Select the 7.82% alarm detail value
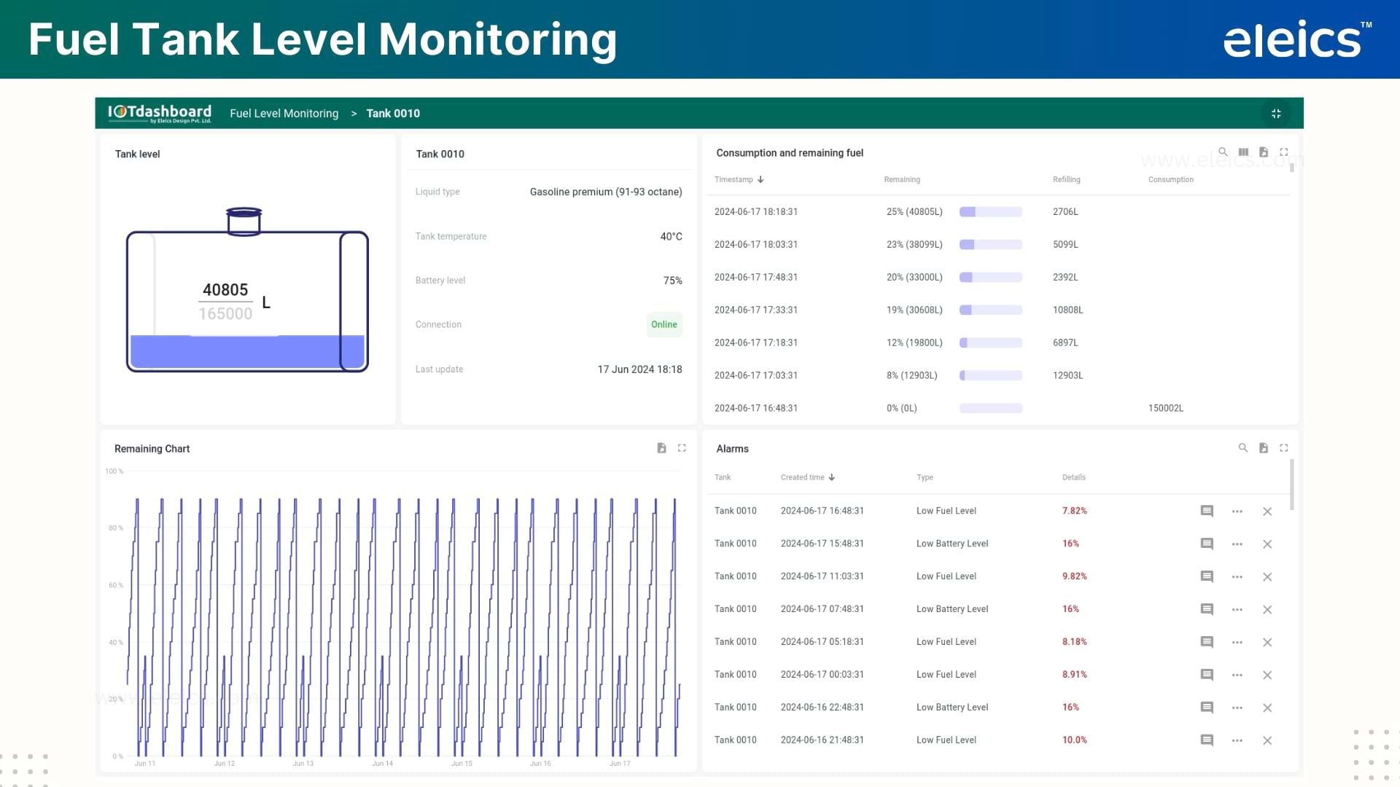The width and height of the screenshot is (1400, 787). (1074, 511)
